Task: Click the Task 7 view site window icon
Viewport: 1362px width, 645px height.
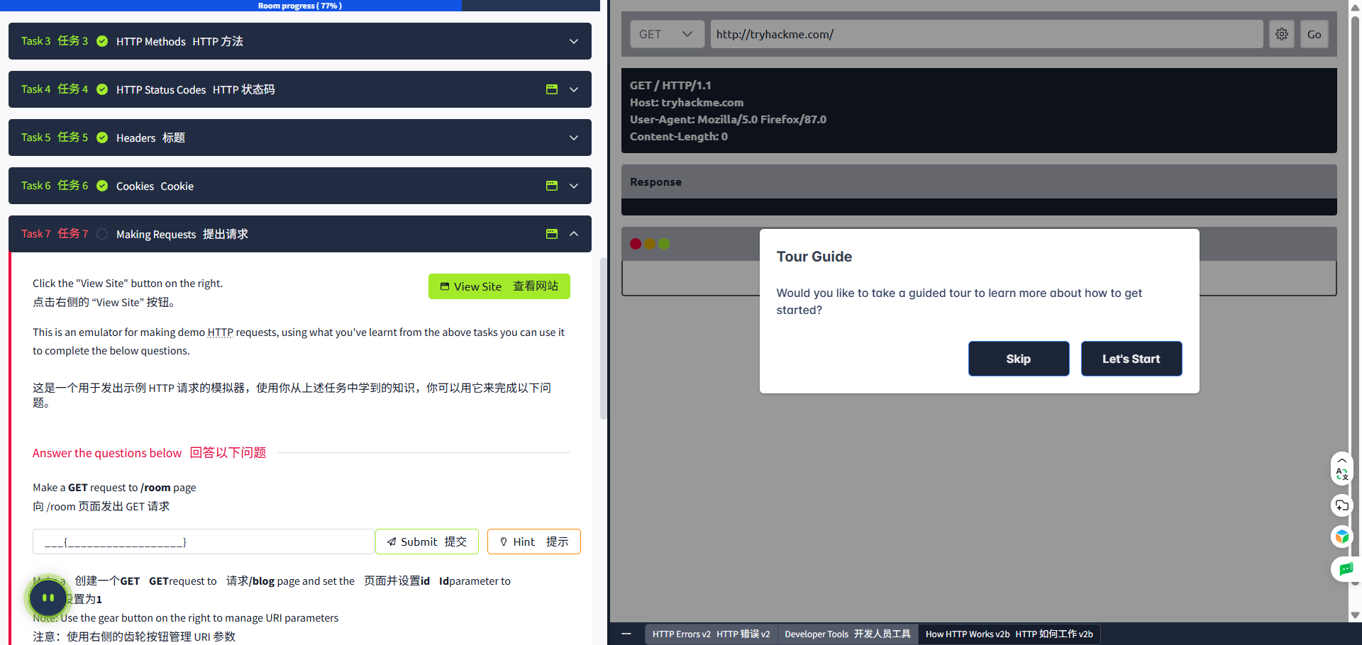Action: [x=552, y=234]
